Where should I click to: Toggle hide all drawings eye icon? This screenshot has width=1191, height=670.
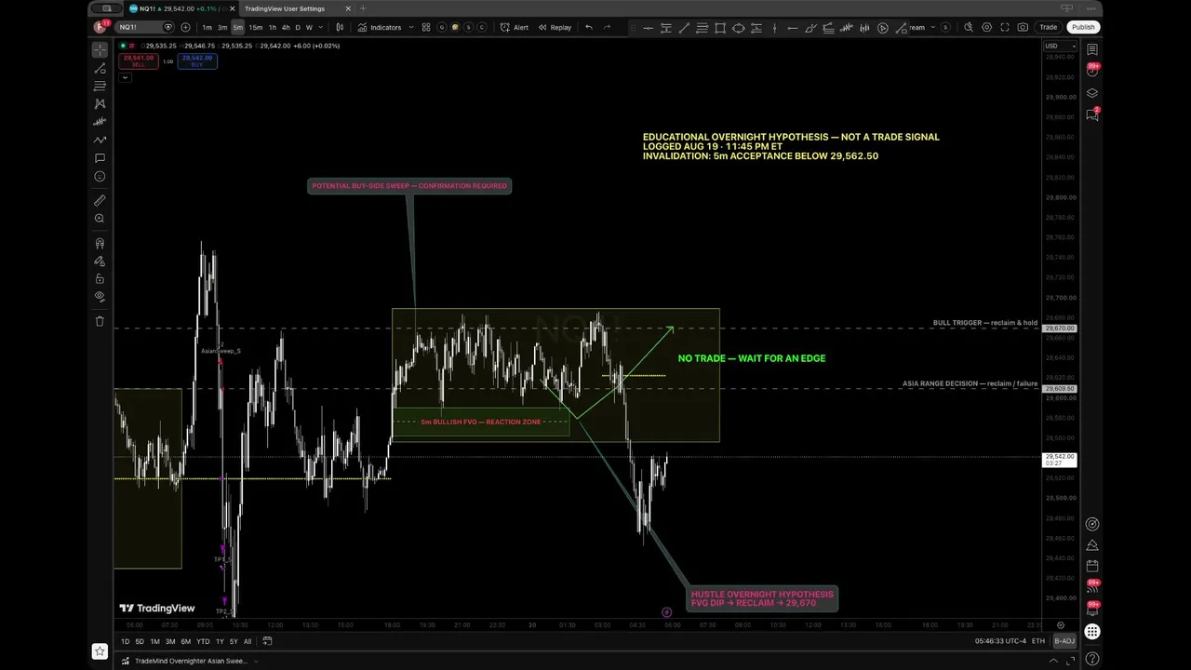point(100,297)
